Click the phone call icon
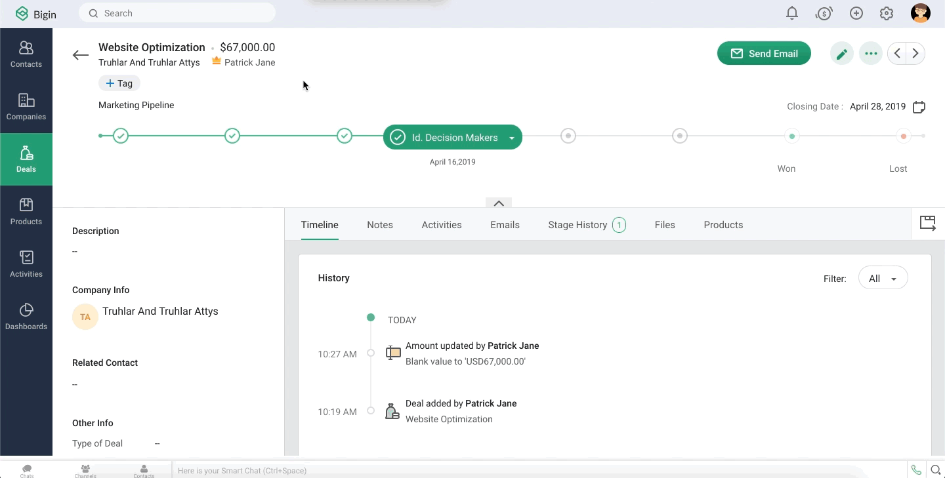This screenshot has height=478, width=945. [916, 469]
